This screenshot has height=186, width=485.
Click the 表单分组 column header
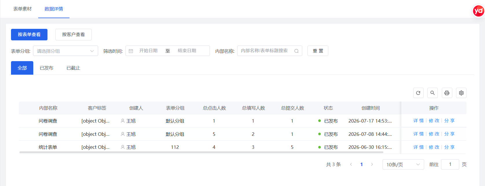click(x=175, y=108)
